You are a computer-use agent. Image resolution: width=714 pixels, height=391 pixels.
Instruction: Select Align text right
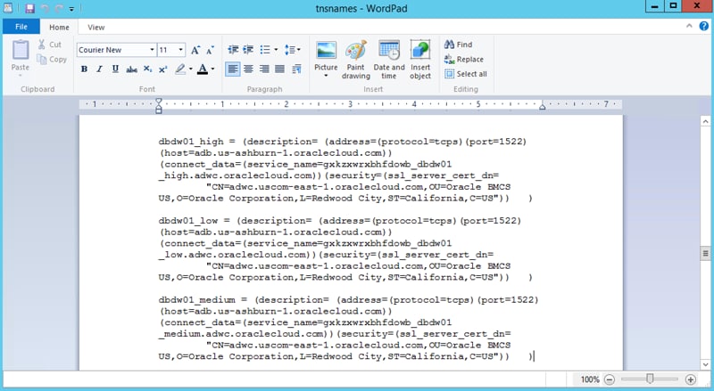pos(264,69)
